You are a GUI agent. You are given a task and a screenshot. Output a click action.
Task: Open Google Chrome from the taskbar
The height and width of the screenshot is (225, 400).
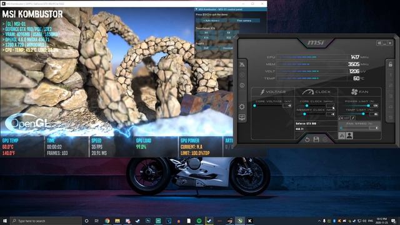[x=107, y=221]
